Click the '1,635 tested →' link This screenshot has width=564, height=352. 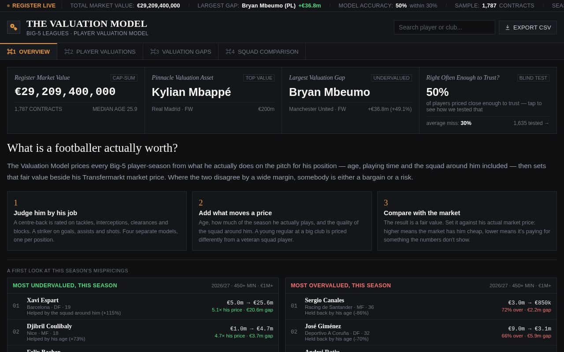click(x=531, y=123)
